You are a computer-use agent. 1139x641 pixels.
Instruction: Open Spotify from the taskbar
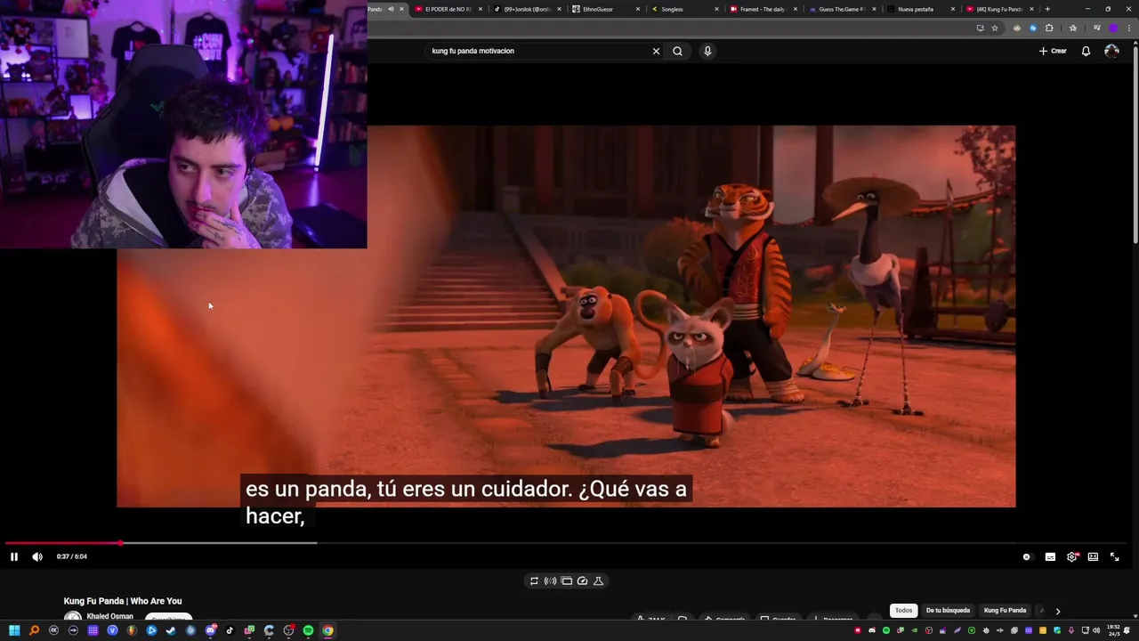(308, 630)
